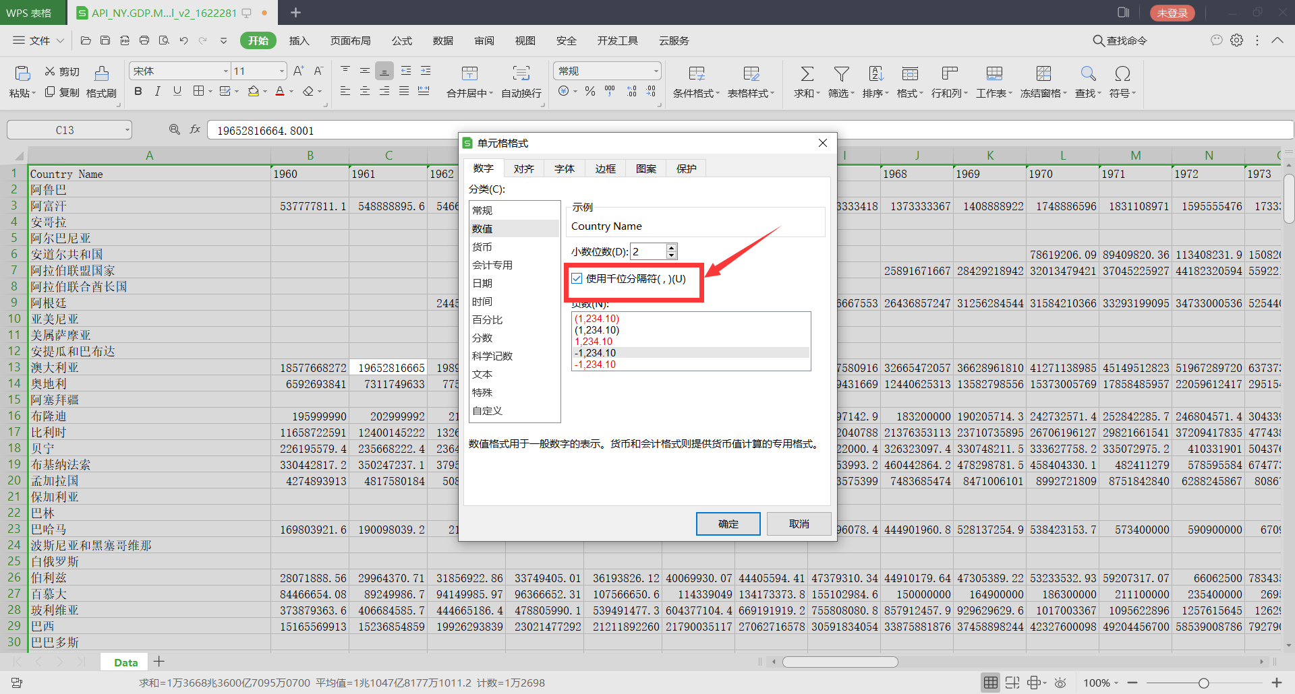1295x694 pixels.
Task: Click the Find magnifier icon in ribbon
Action: (1088, 73)
